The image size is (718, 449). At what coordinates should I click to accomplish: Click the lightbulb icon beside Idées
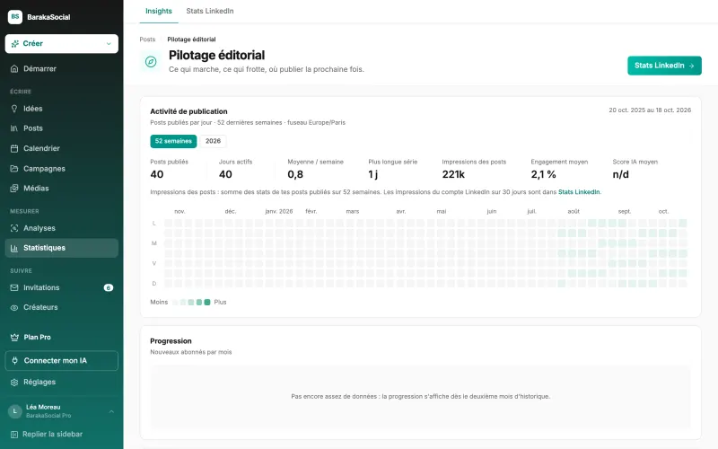pyautogui.click(x=14, y=109)
